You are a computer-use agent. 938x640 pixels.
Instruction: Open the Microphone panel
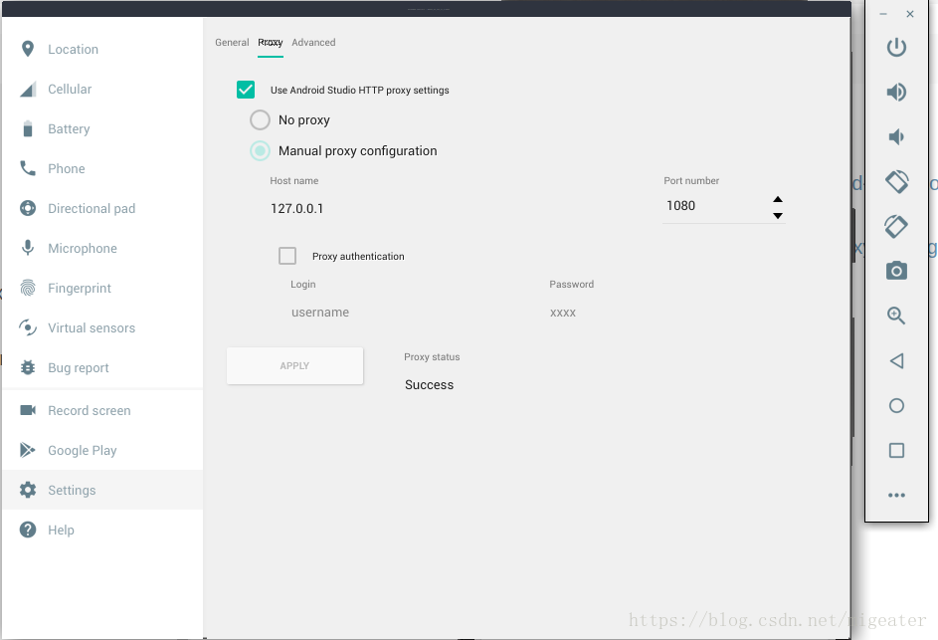tap(102, 249)
